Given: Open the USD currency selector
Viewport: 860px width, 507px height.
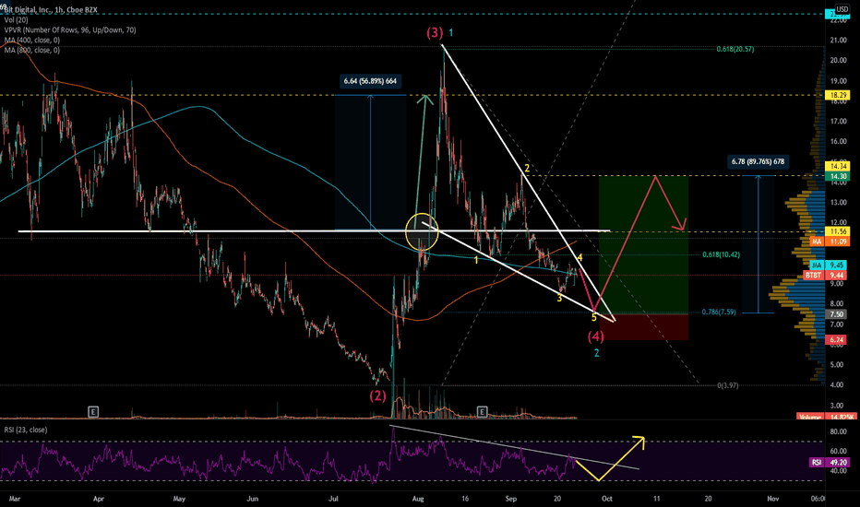Looking at the screenshot, I should 842,9.
